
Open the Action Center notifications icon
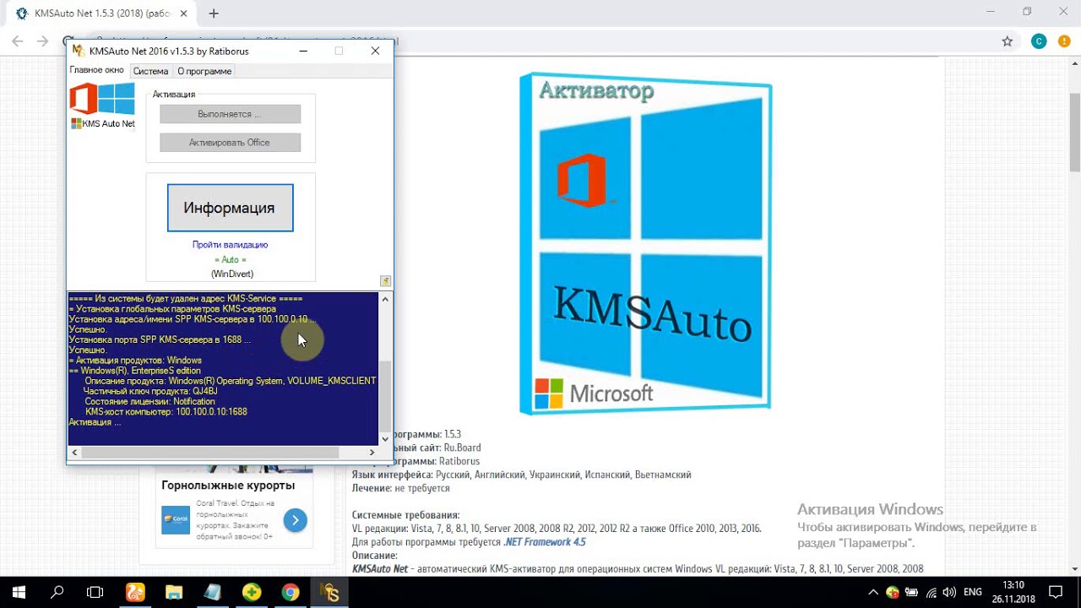[1056, 592]
